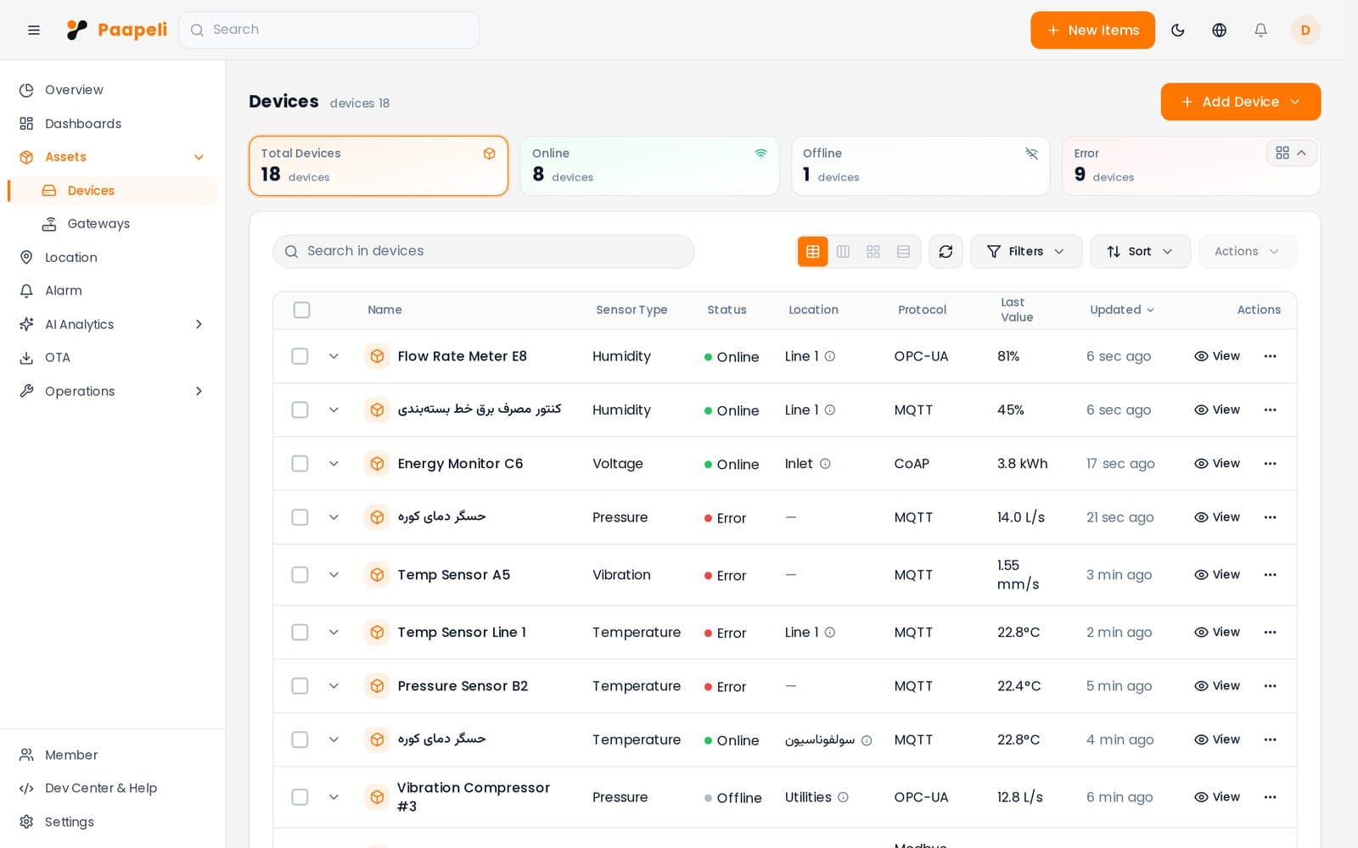Screen dimensions: 1358x848
Task: Refresh the devices list
Action: pos(946,251)
